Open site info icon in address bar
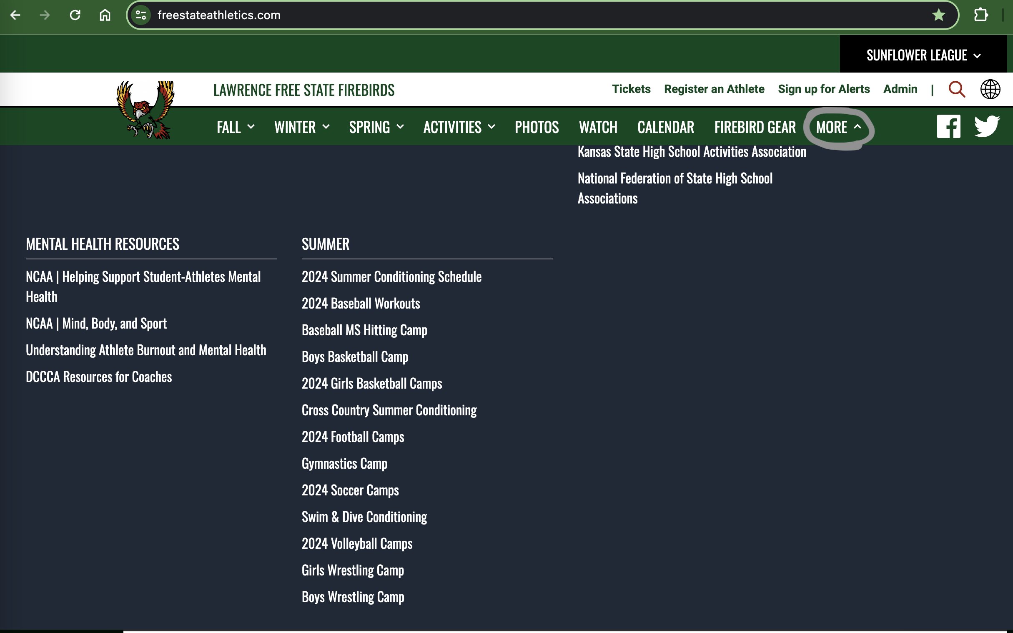The image size is (1013, 633). pyautogui.click(x=141, y=15)
